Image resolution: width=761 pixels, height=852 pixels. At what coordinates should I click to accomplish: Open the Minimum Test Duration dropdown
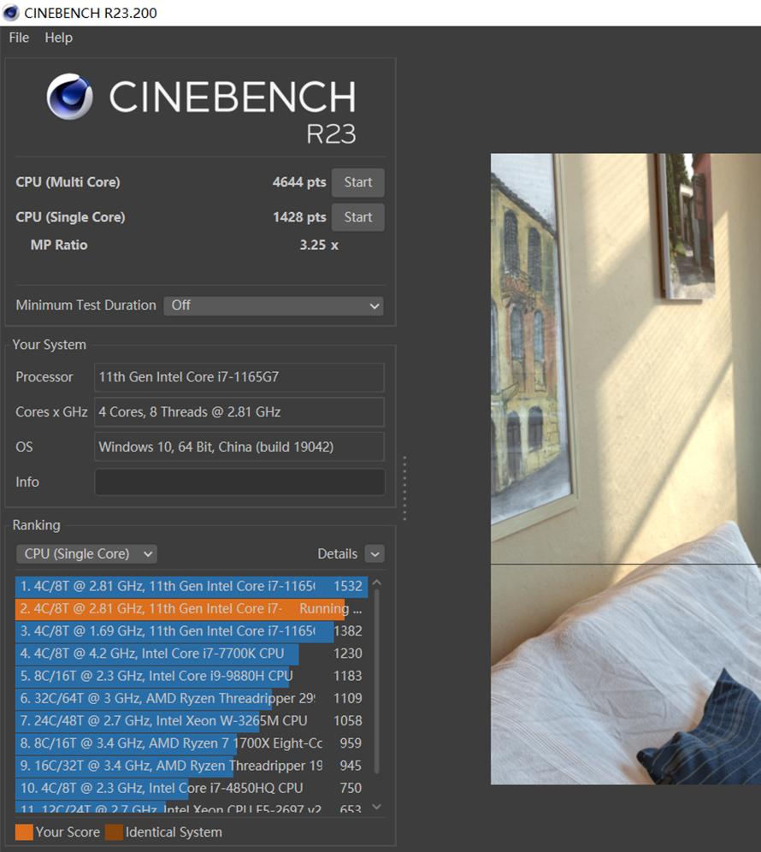274,305
